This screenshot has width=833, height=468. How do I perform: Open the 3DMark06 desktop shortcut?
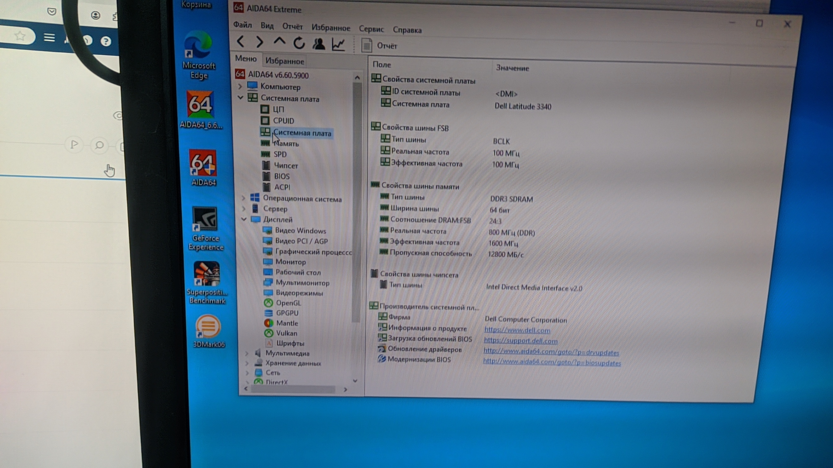[x=208, y=331]
